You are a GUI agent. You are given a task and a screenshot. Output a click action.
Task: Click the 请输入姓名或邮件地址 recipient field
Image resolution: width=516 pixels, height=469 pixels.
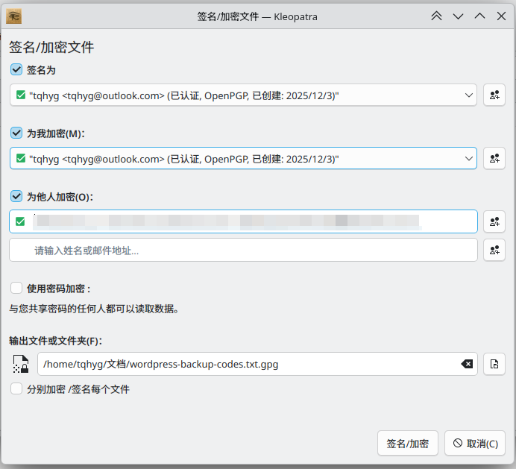[x=243, y=251]
